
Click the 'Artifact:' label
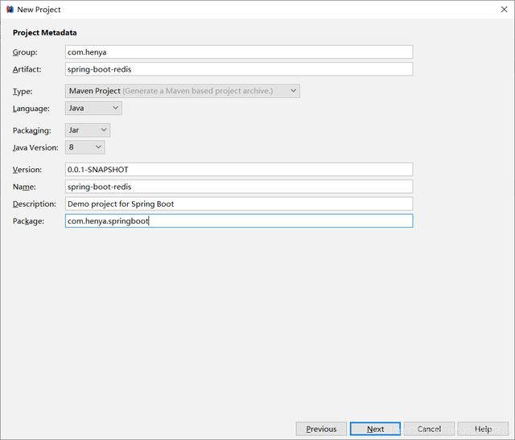tap(27, 70)
